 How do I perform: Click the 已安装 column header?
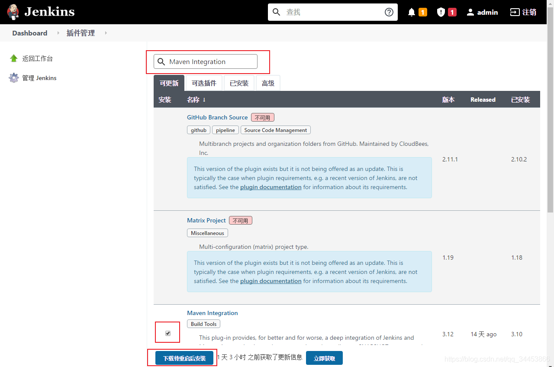[520, 100]
